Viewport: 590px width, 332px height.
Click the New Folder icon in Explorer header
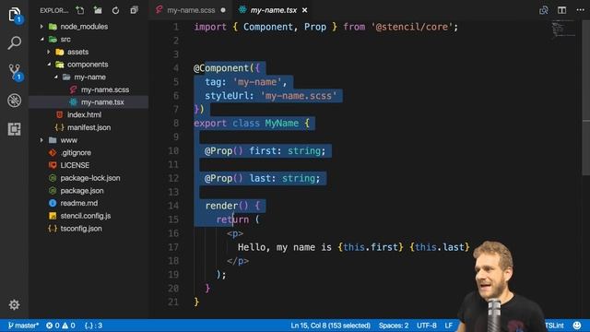[x=98, y=10]
